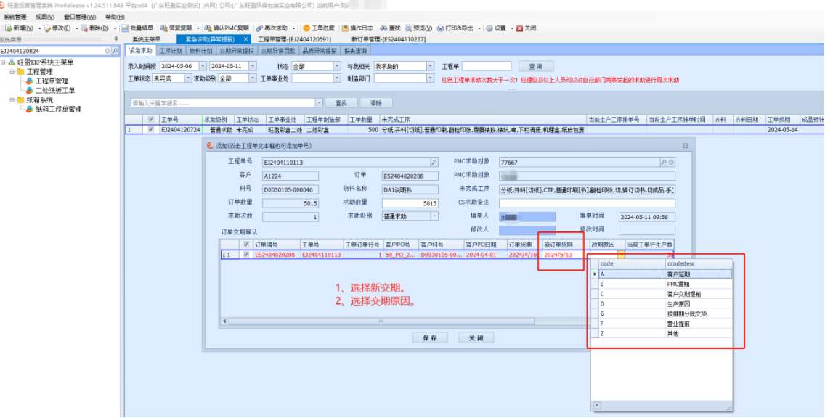
Task: Select the 工序计划 sub-tab
Action: pos(171,51)
